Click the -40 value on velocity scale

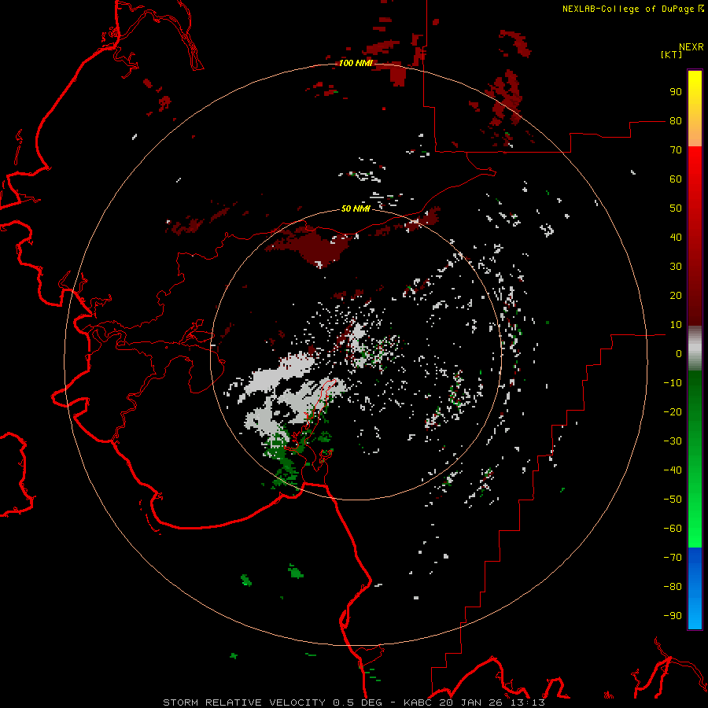coord(673,470)
